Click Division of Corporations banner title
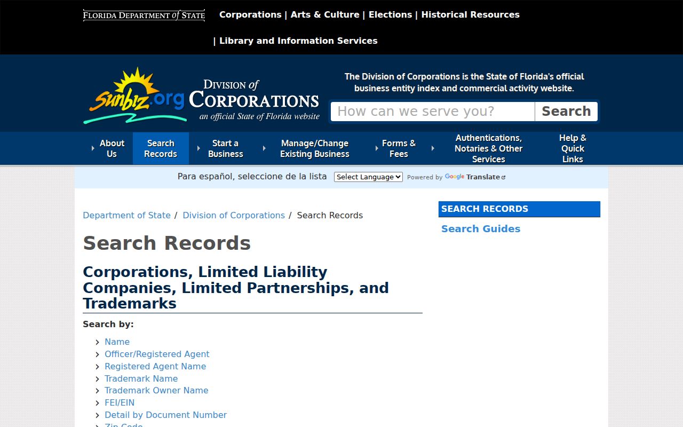This screenshot has height=427, width=683. pyautogui.click(x=254, y=99)
